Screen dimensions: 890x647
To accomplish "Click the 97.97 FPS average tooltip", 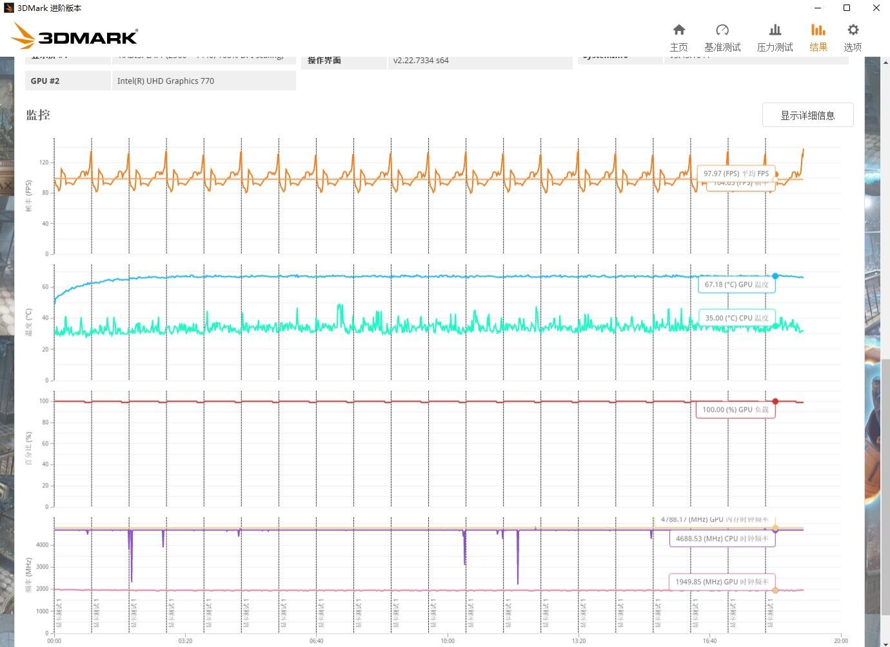I will [x=736, y=173].
